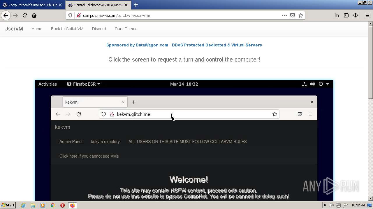Open the Mar 24 18:32 clock menu
The image size is (373, 209).
tap(184, 84)
